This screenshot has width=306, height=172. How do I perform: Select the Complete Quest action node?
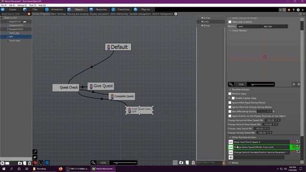pos(122,96)
